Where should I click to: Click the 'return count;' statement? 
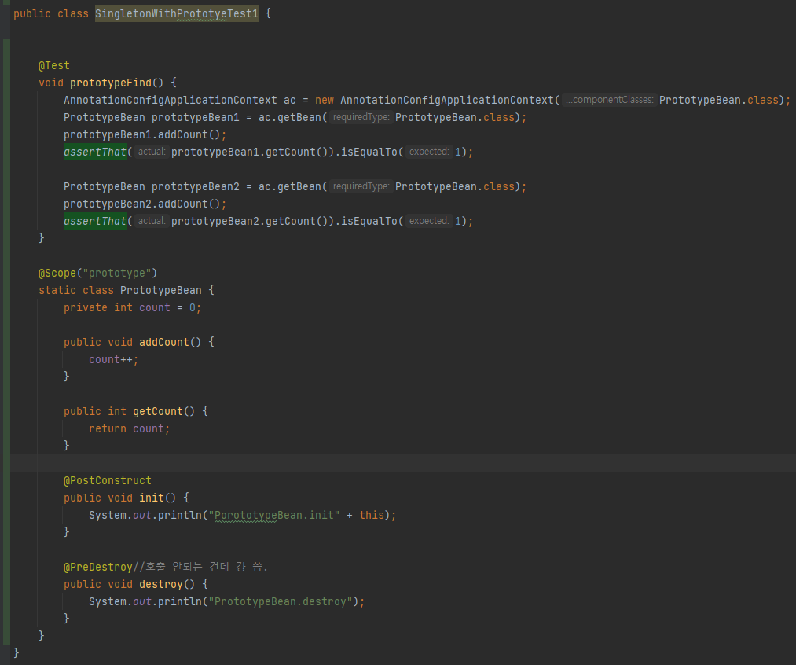[130, 428]
